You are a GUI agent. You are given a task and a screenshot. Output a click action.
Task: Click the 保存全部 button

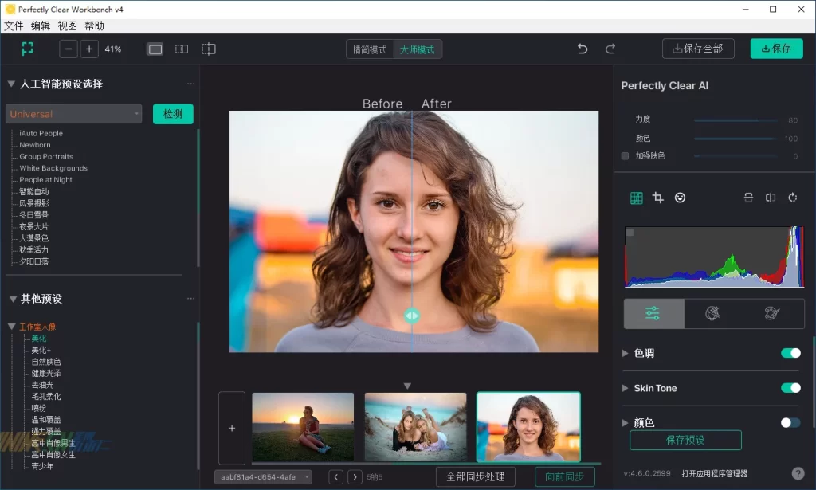pyautogui.click(x=698, y=49)
